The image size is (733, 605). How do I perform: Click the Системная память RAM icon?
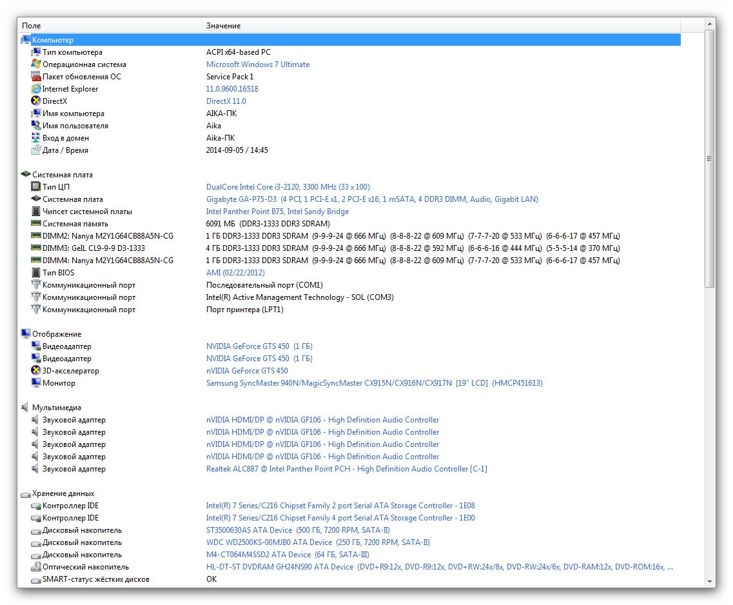(36, 223)
